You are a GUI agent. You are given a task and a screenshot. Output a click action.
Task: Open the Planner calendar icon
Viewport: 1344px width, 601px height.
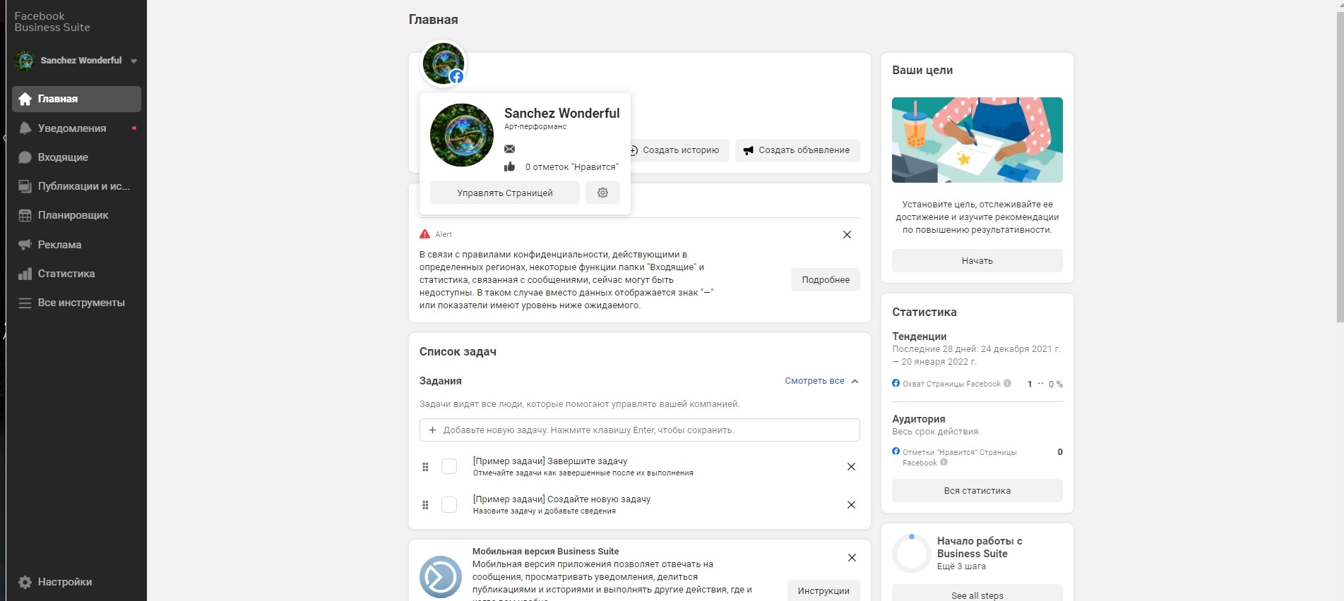coord(25,215)
